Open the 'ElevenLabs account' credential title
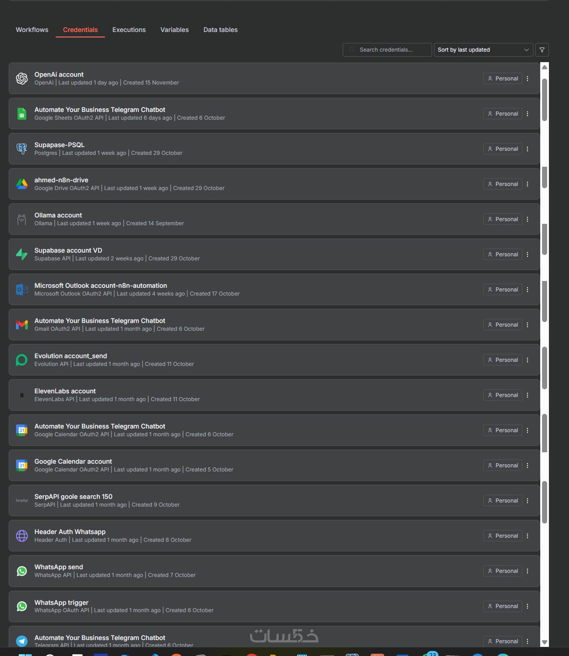 [65, 391]
